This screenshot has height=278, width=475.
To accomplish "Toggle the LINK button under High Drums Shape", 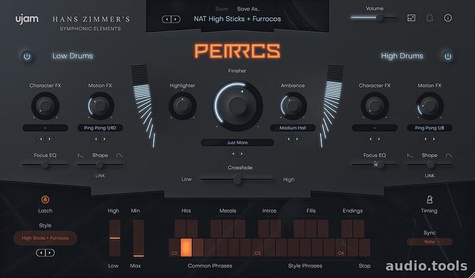I will coord(430,176).
